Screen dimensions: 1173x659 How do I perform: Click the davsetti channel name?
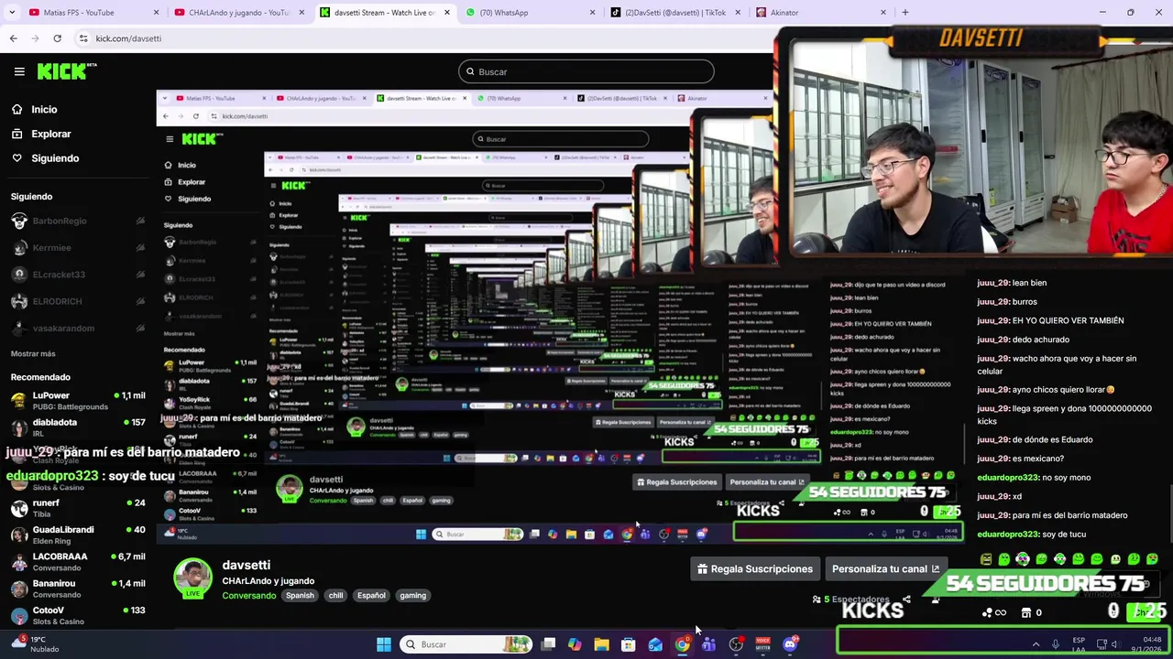(x=246, y=565)
